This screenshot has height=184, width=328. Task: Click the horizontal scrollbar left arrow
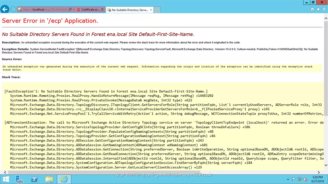click(x=5, y=172)
